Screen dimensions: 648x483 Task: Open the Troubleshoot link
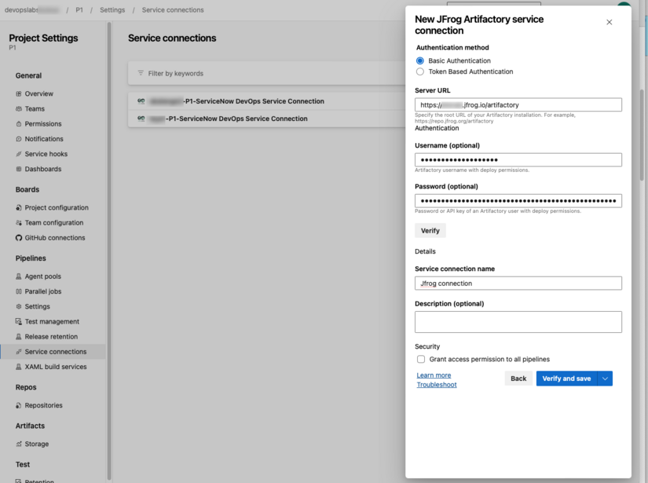tap(437, 385)
